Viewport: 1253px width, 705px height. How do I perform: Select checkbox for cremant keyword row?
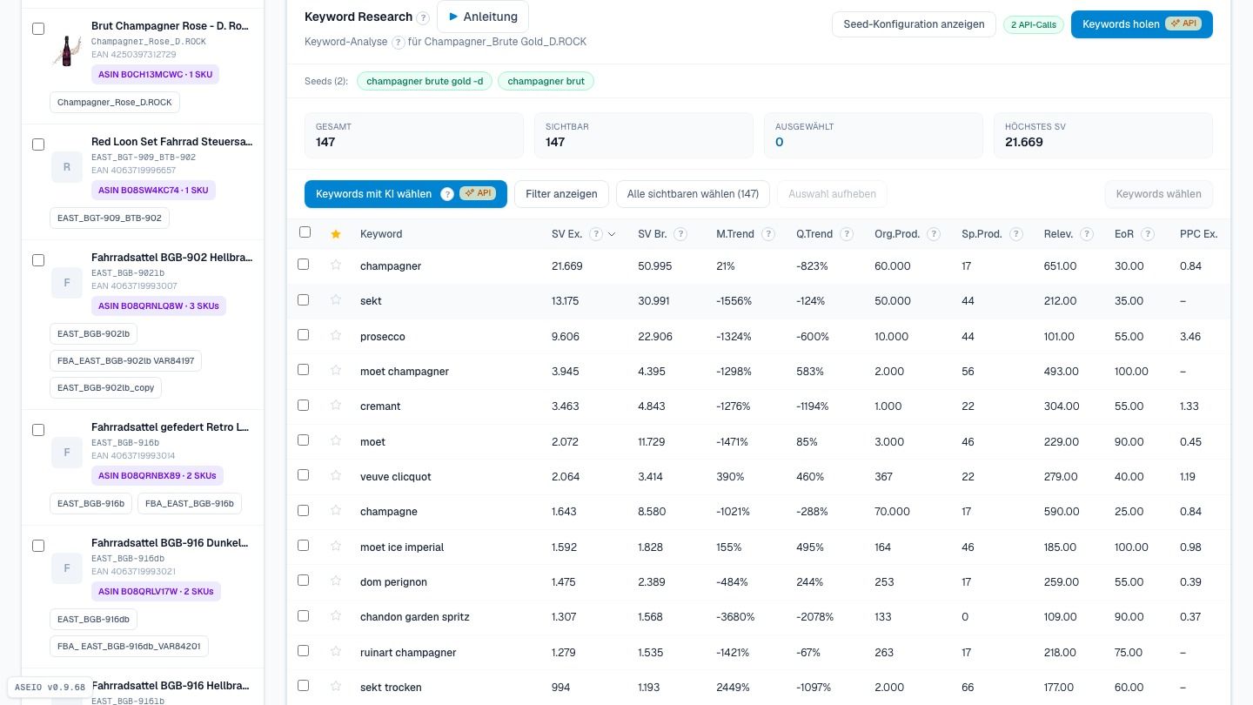(304, 405)
